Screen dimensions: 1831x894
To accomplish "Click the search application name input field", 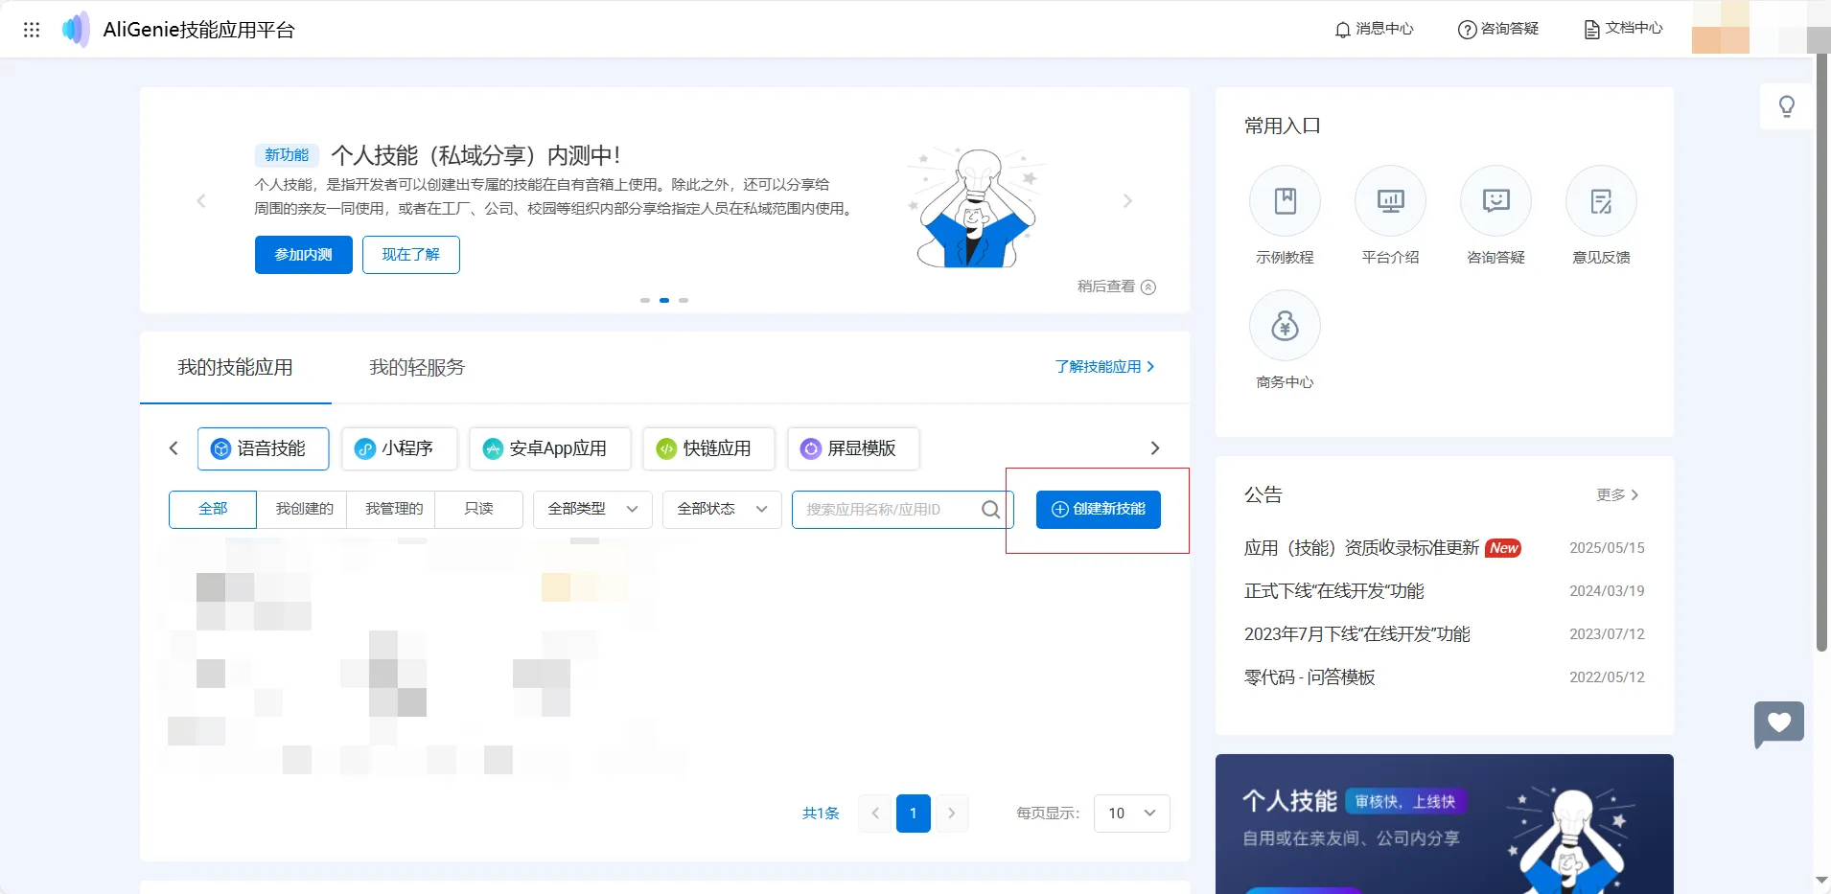I will [887, 509].
